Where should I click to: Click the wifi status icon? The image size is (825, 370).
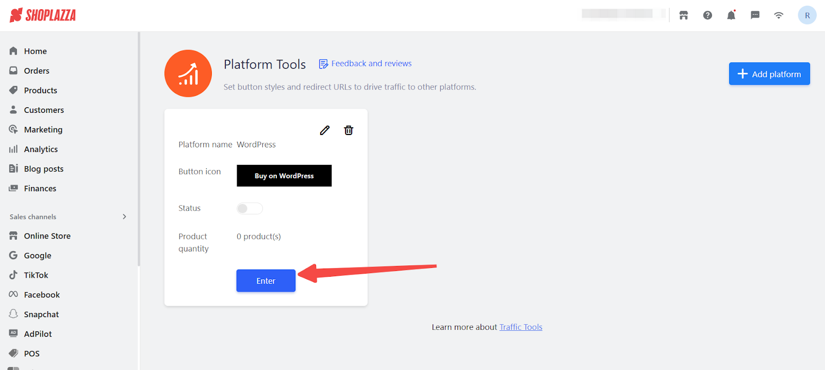click(779, 15)
